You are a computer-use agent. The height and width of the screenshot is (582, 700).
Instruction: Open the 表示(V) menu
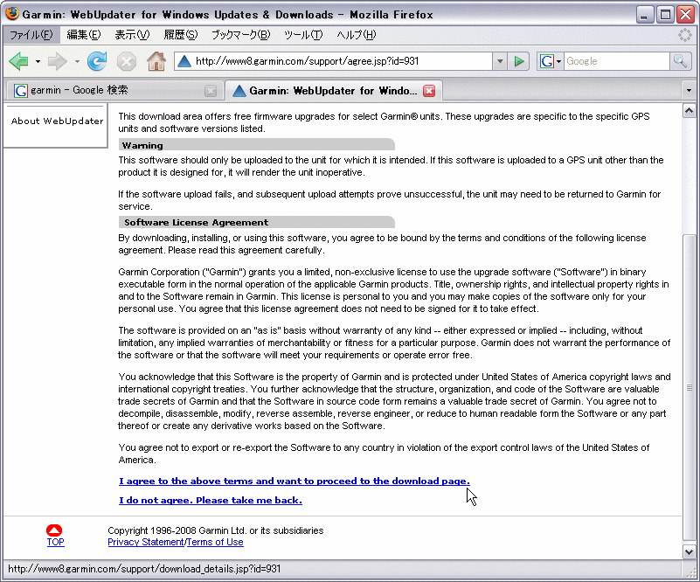click(132, 35)
